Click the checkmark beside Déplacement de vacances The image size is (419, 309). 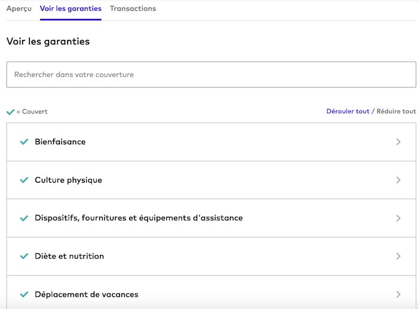24,295
